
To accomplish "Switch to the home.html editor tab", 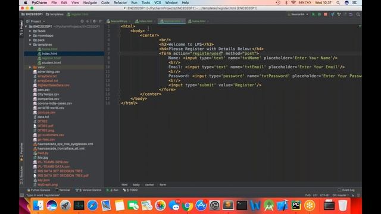I will tap(198, 21).
